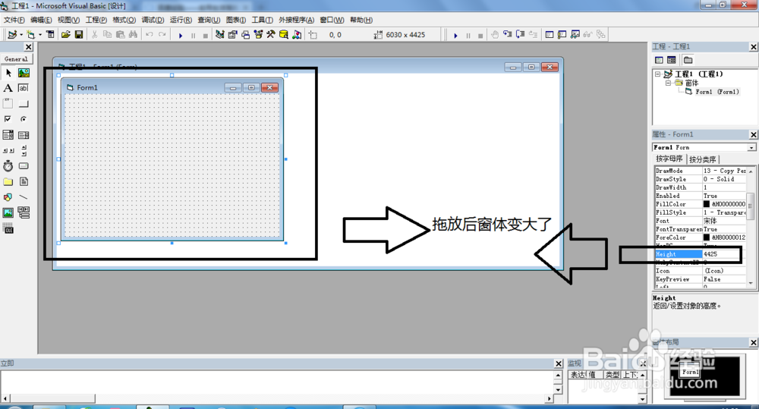Click the Menu Editor toolbar icon
The width and height of the screenshot is (759, 409).
pos(50,34)
